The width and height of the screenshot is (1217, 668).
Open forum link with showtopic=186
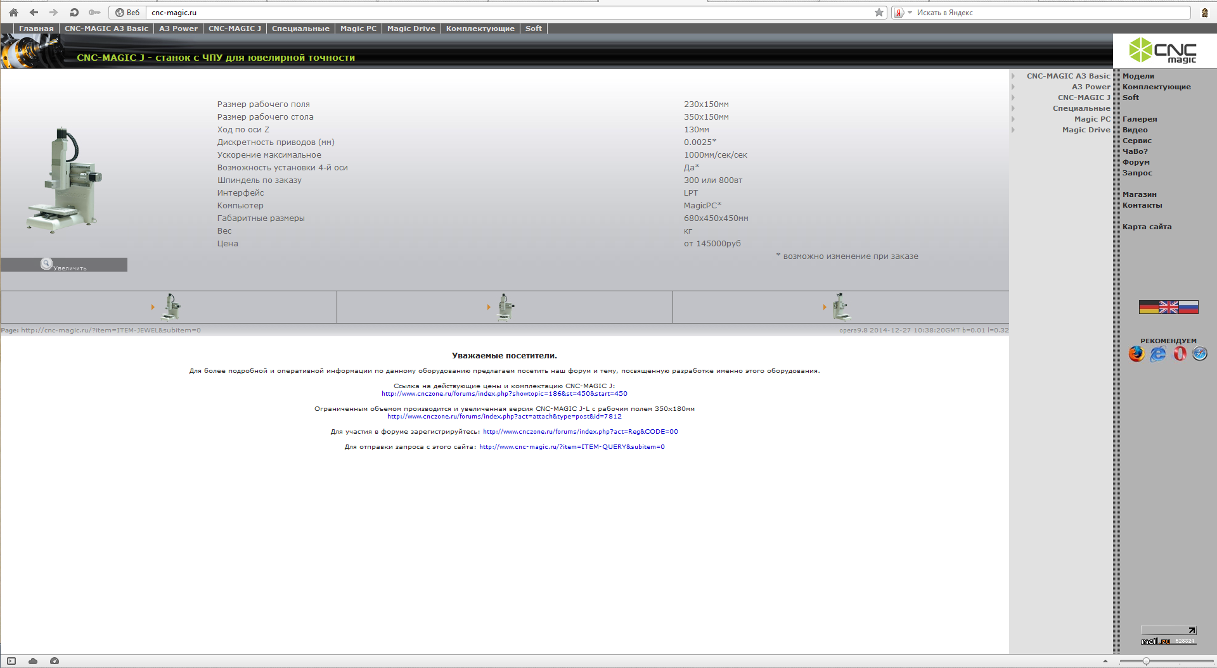(505, 394)
